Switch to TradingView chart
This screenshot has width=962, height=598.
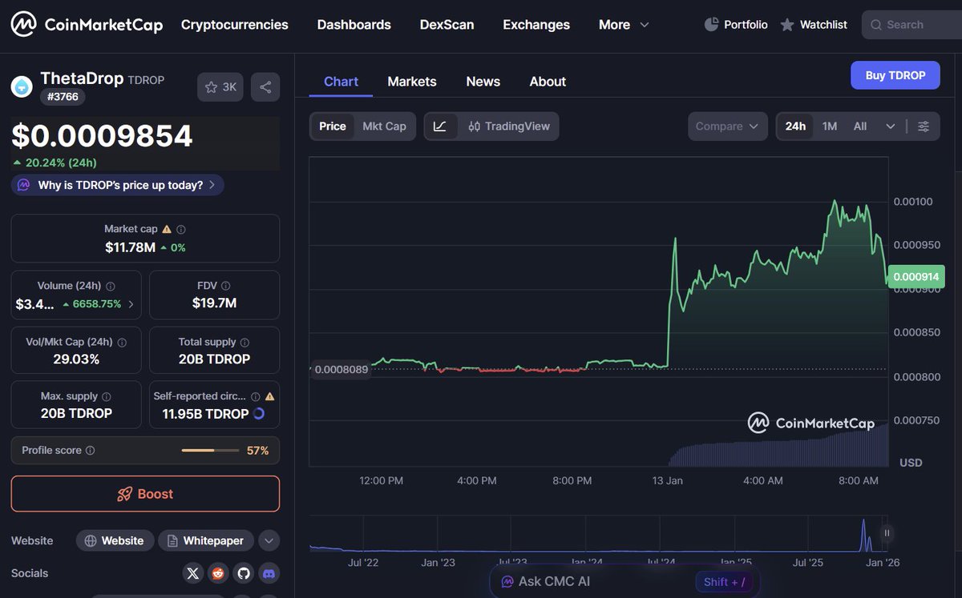click(x=508, y=126)
